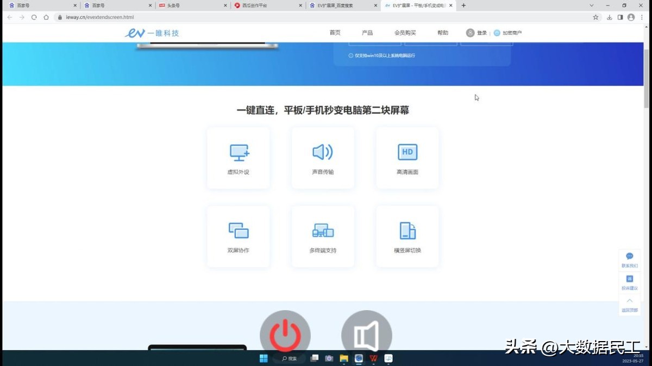Click the 声音传输 audio transmission speaker icon

323,152
